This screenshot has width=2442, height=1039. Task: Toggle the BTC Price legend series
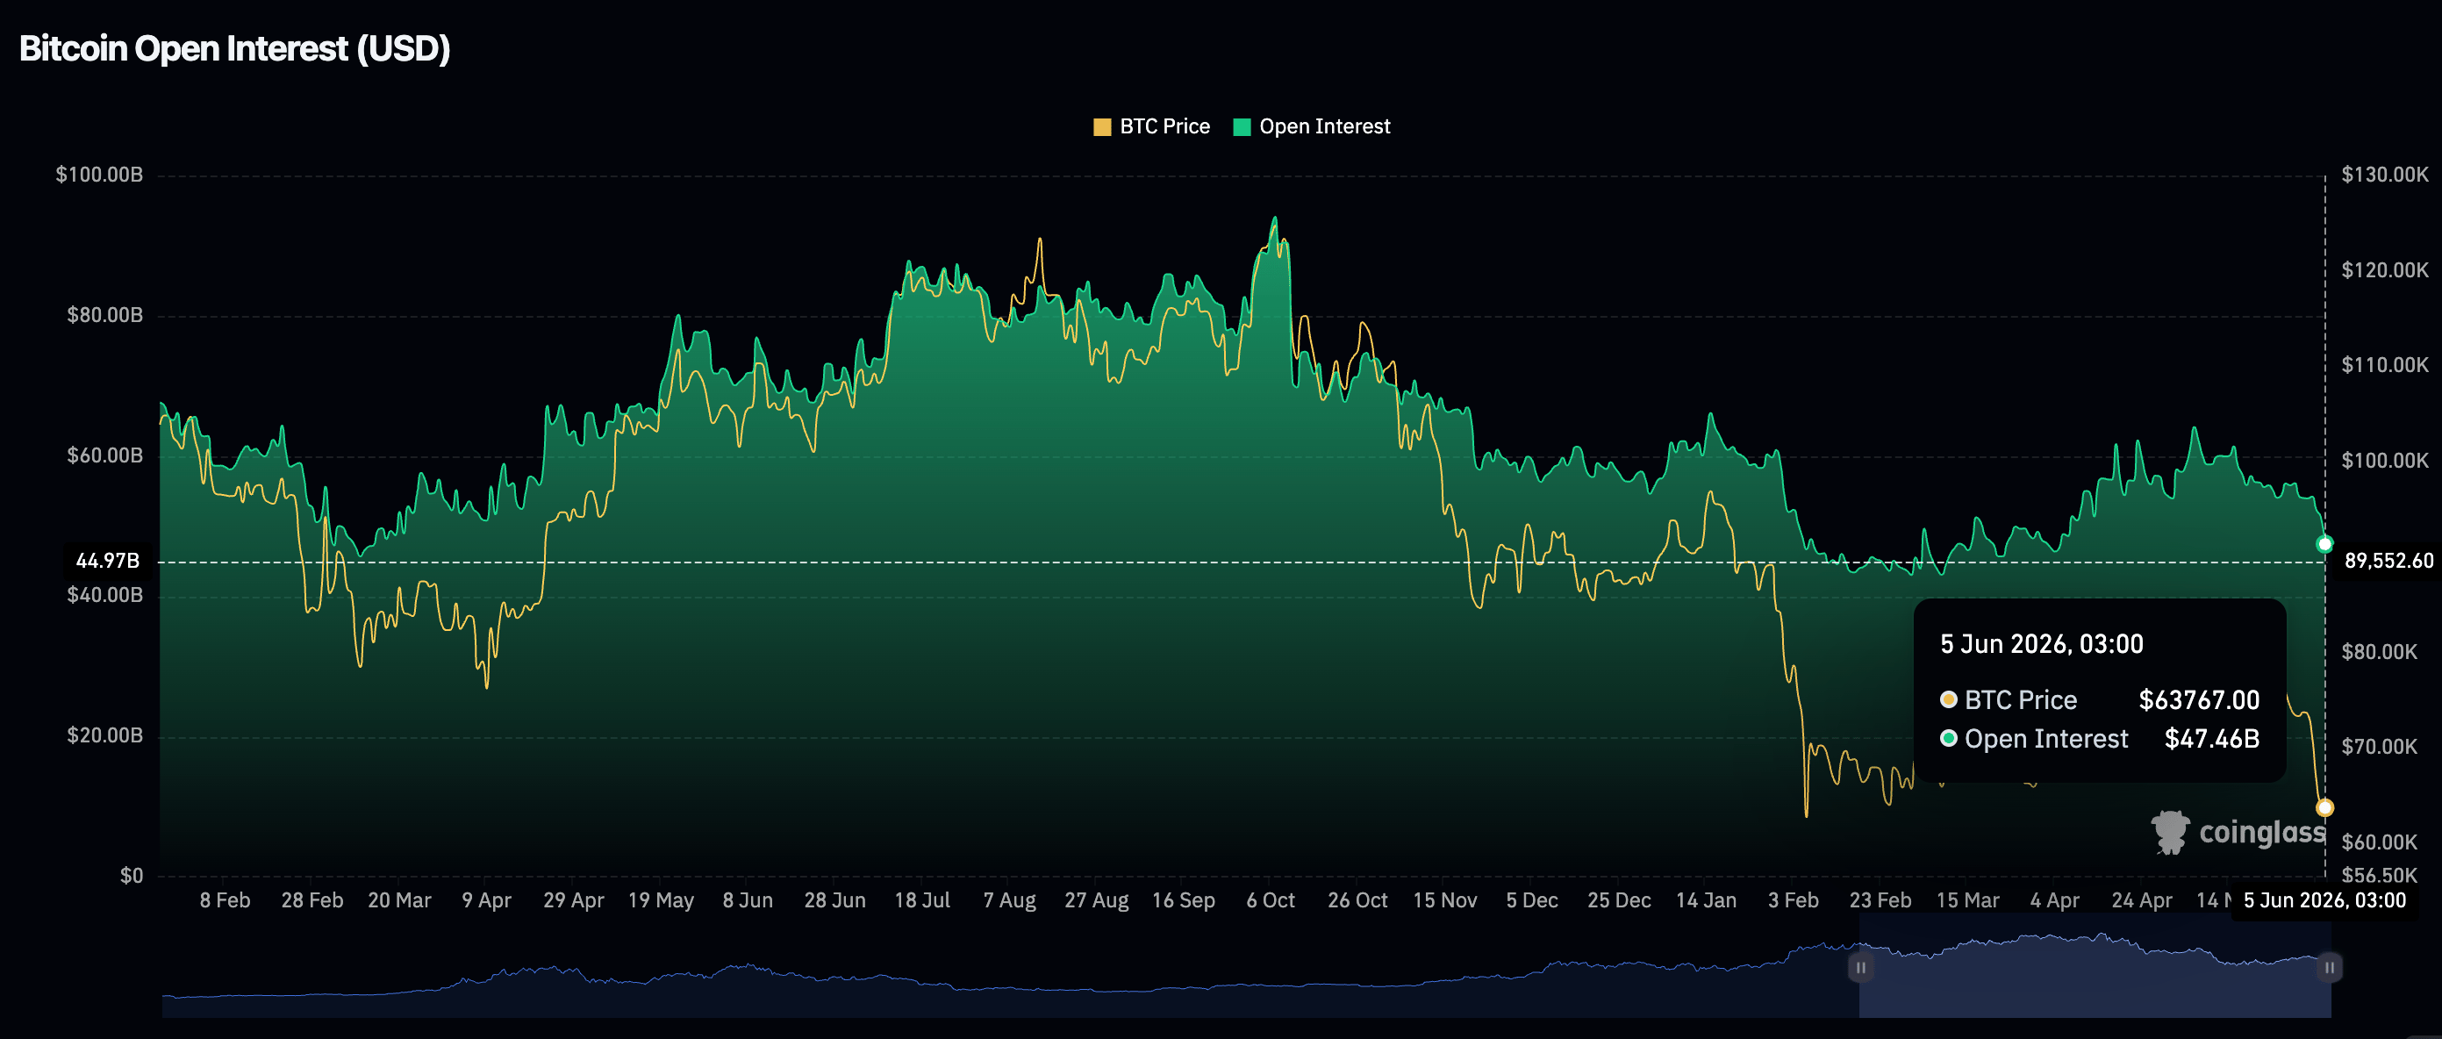click(x=1151, y=127)
